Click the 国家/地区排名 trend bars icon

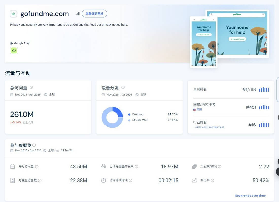point(264,107)
